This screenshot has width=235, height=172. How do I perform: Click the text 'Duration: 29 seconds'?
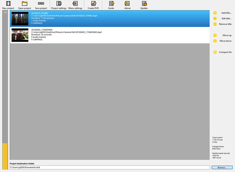pyautogui.click(x=41, y=35)
